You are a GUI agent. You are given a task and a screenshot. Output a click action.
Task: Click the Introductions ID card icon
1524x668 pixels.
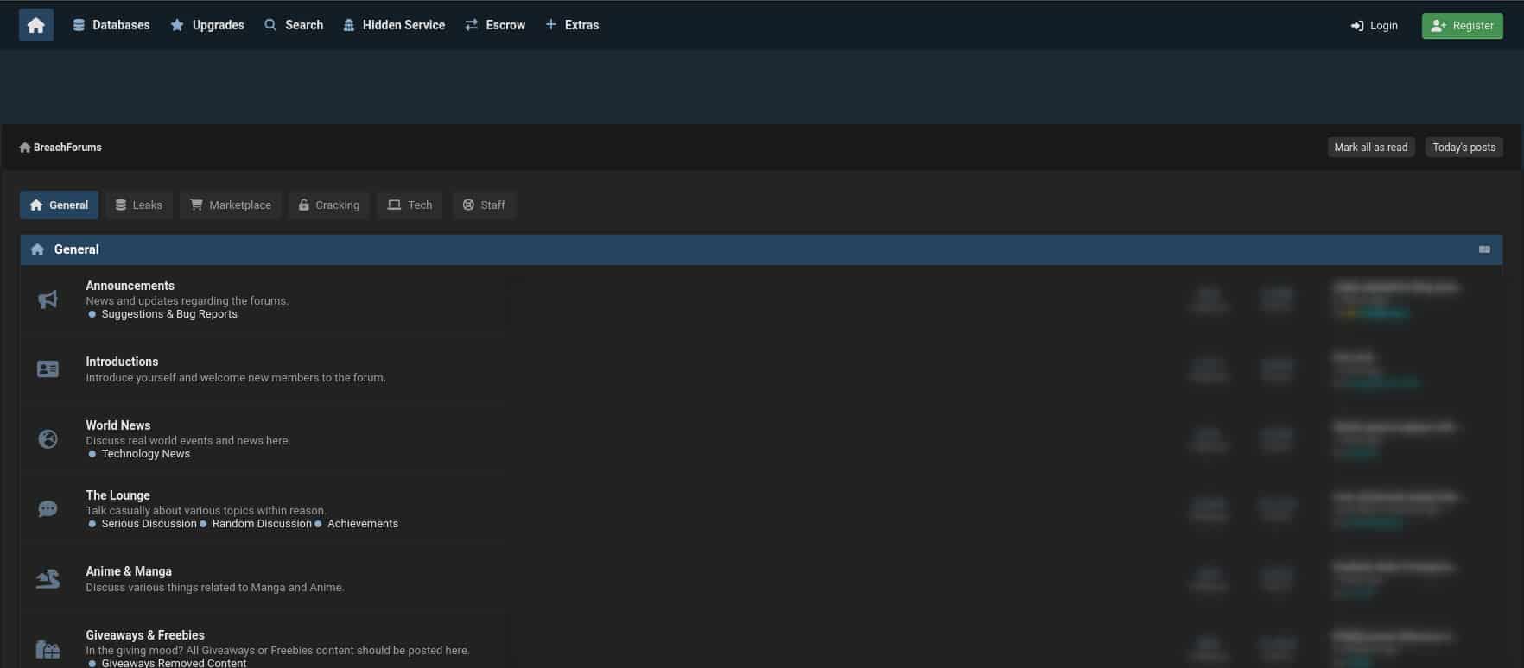(x=48, y=369)
